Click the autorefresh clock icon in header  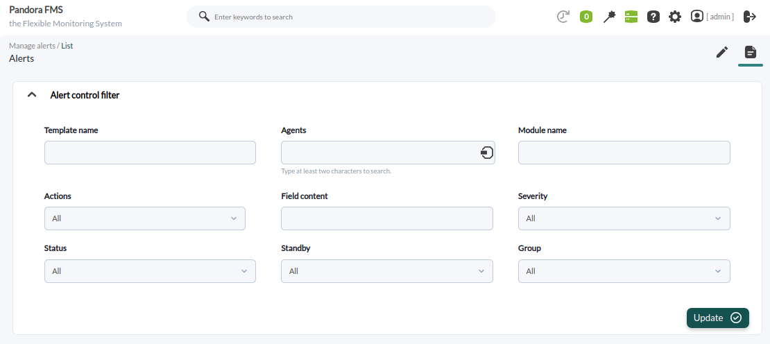(563, 17)
